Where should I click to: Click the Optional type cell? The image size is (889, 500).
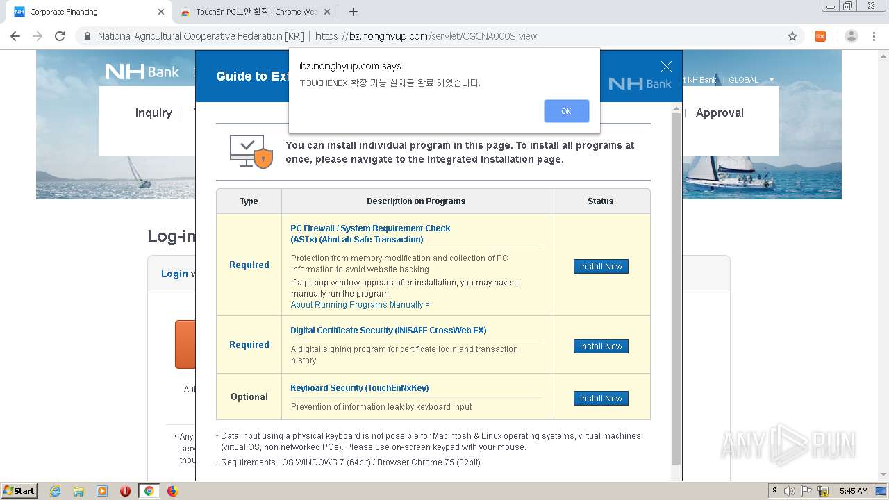click(x=249, y=397)
